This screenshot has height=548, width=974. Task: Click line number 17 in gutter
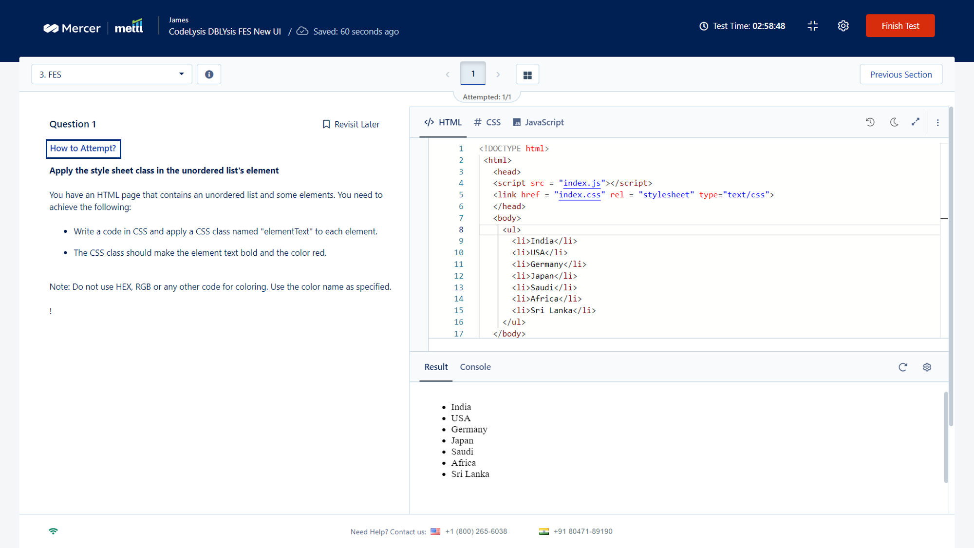(459, 334)
